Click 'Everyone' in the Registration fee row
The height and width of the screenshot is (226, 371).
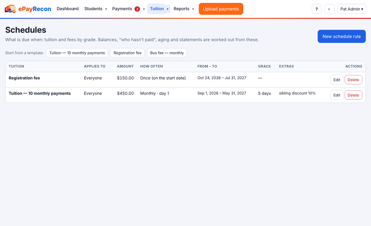coord(93,78)
